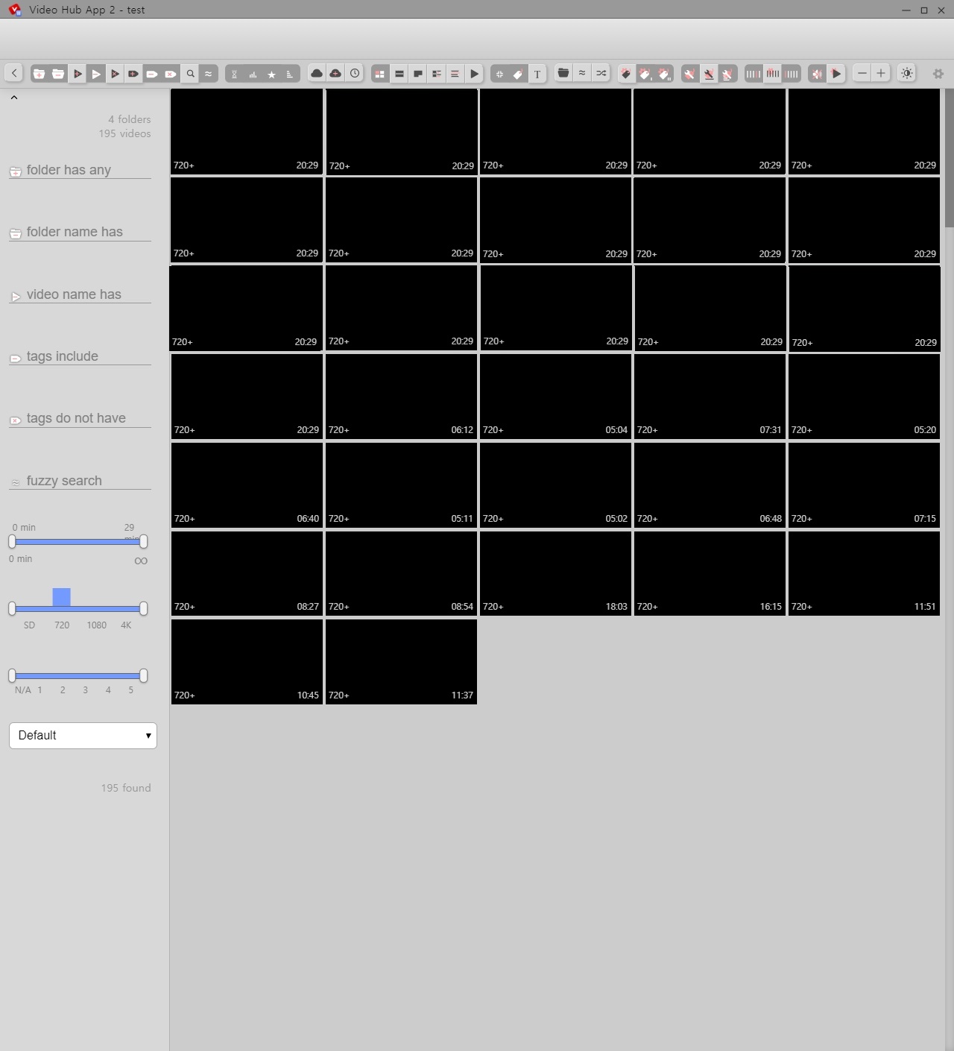Click the sort order icon after the star
The height and width of the screenshot is (1051, 954).
pos(290,74)
